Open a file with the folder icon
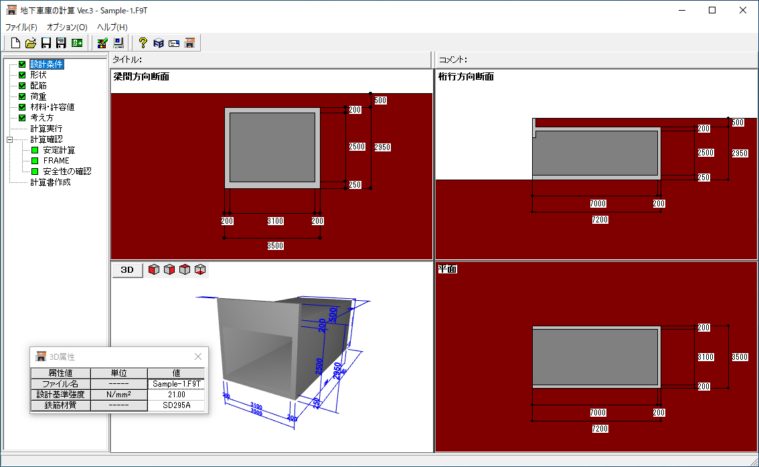759x467 pixels. pyautogui.click(x=31, y=43)
